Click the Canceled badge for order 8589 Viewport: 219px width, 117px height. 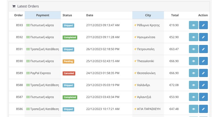tap(69, 73)
